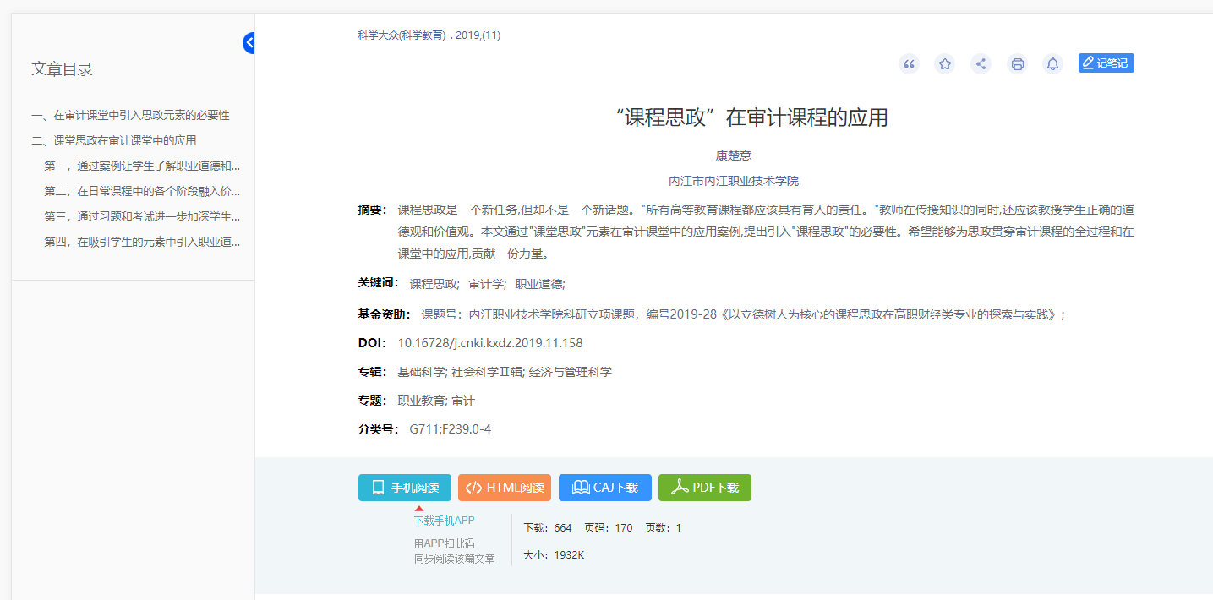Click the 文章目录 heading

tap(62, 69)
